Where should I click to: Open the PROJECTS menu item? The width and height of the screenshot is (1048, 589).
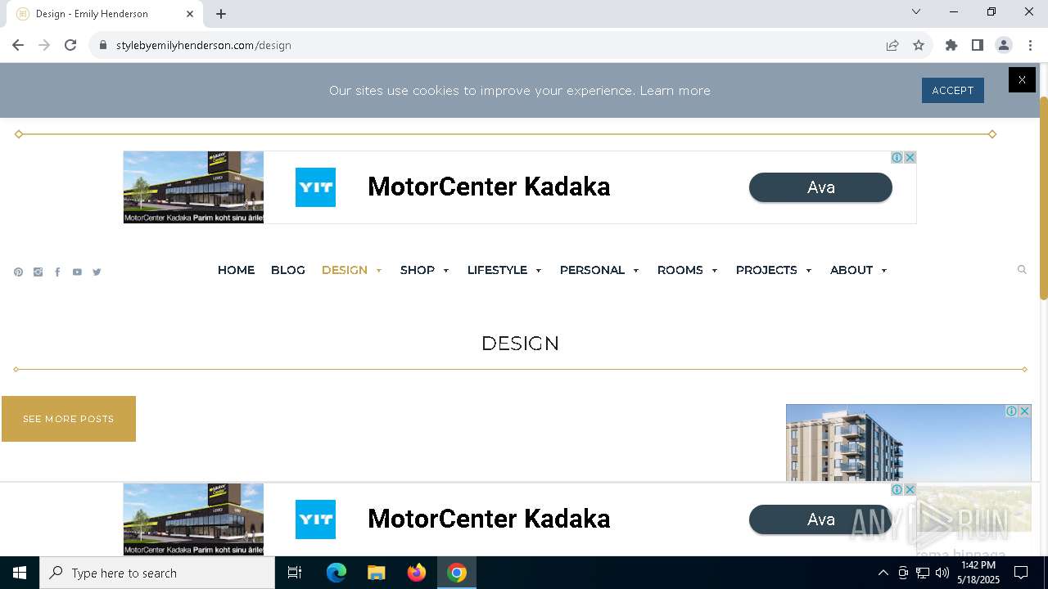click(766, 270)
